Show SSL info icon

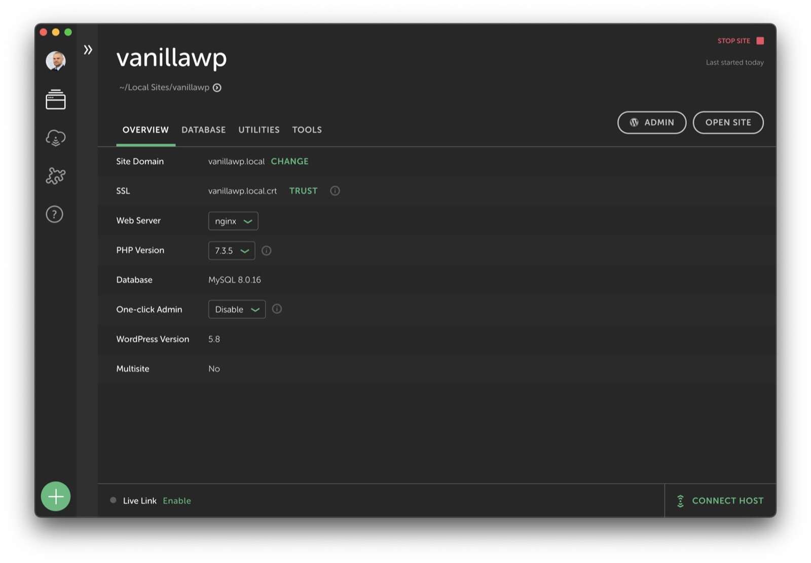[335, 191]
